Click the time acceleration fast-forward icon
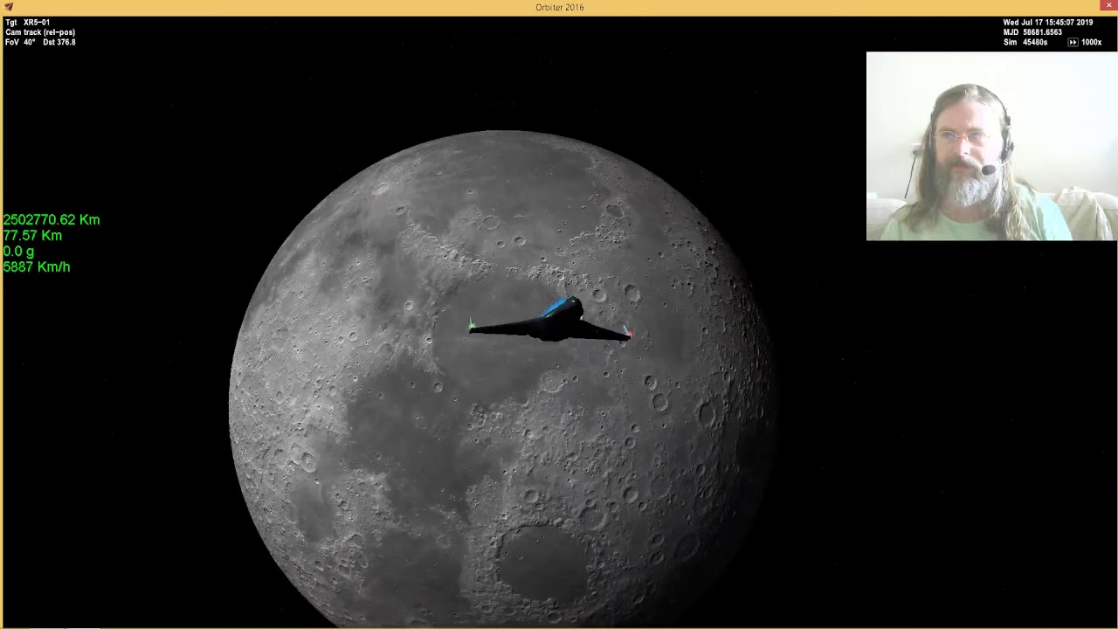1118x629 pixels. tap(1073, 42)
